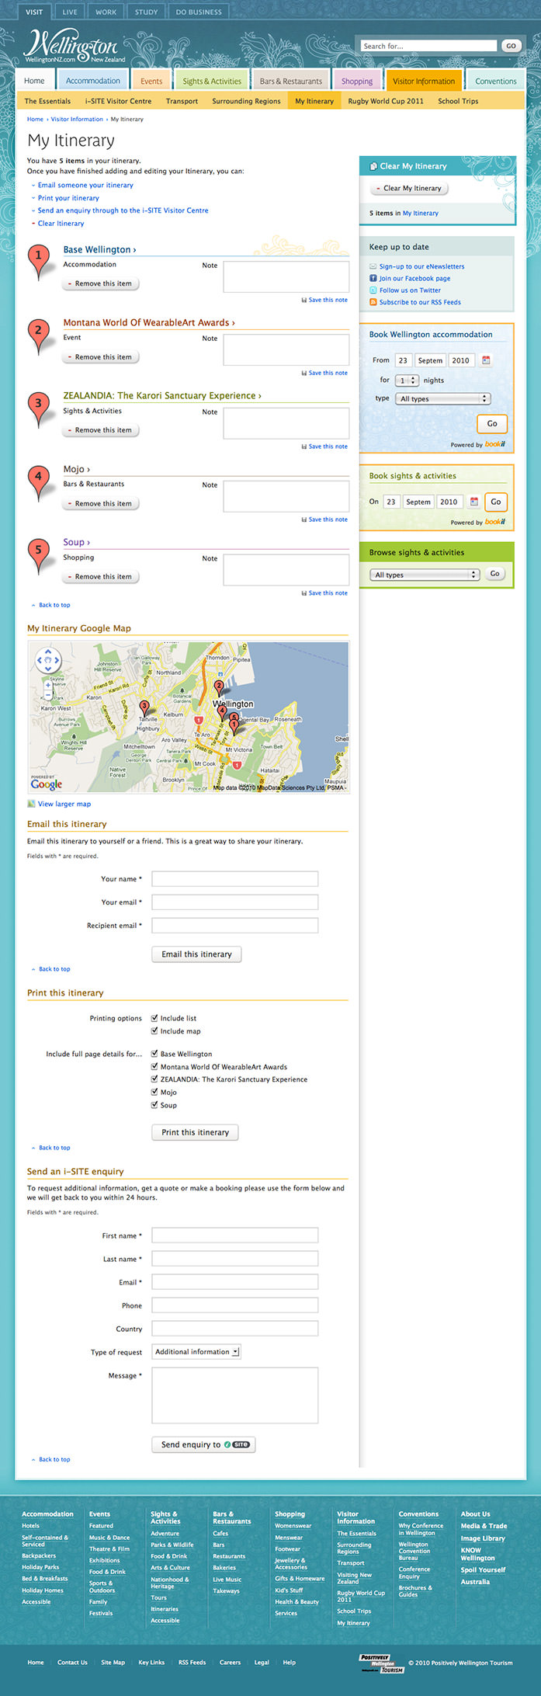This screenshot has width=541, height=1696.
Task: Open the Visitor Information breadcrumb link
Action: (77, 120)
